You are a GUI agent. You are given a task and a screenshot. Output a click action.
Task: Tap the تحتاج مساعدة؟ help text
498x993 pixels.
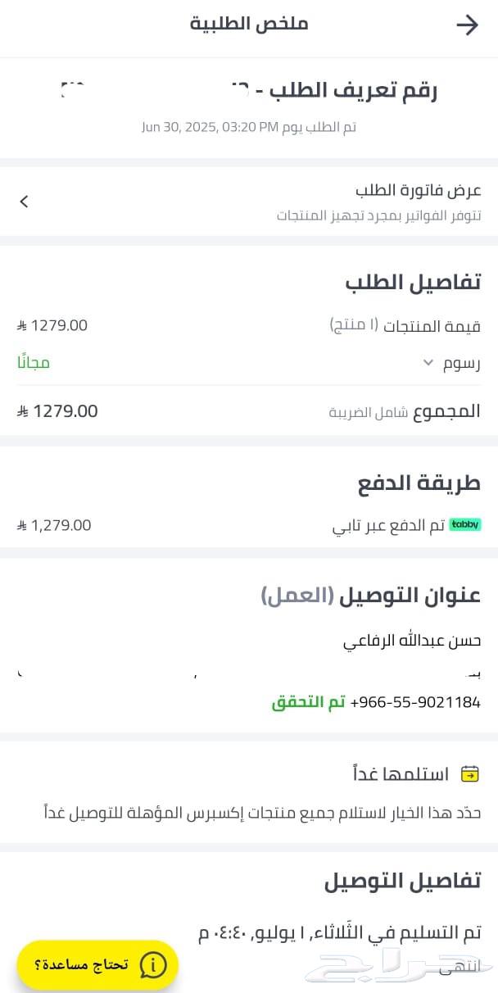tap(81, 965)
